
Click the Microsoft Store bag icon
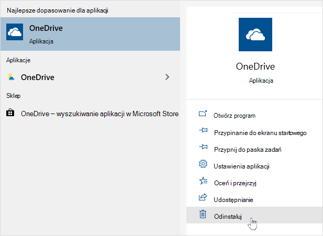[10, 113]
